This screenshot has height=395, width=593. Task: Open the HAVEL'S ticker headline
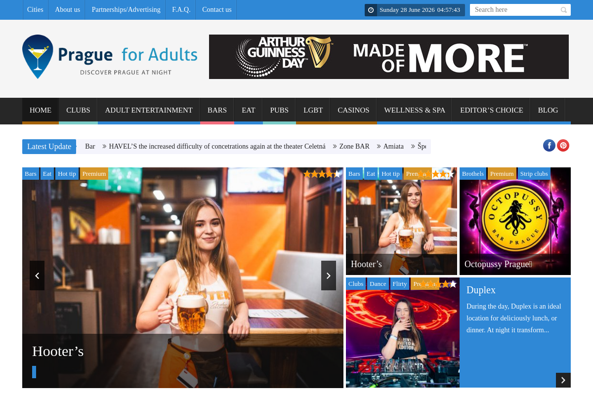(x=217, y=147)
